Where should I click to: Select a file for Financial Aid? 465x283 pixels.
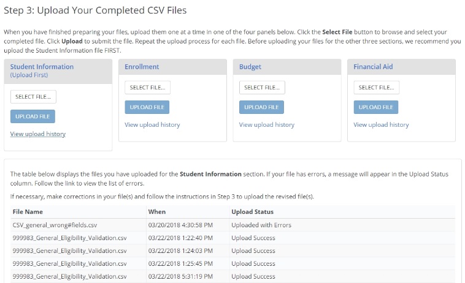click(376, 88)
